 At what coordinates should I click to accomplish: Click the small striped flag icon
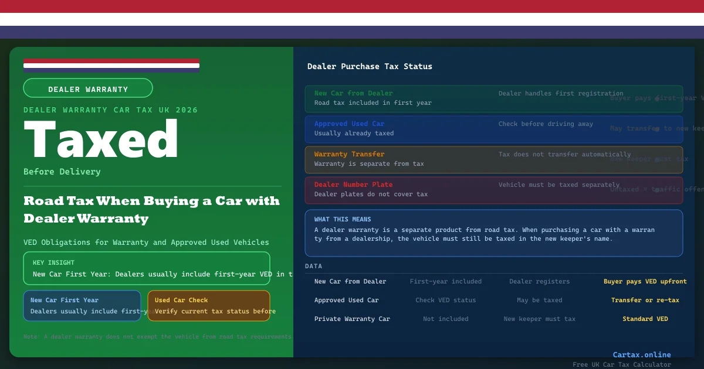(111, 65)
